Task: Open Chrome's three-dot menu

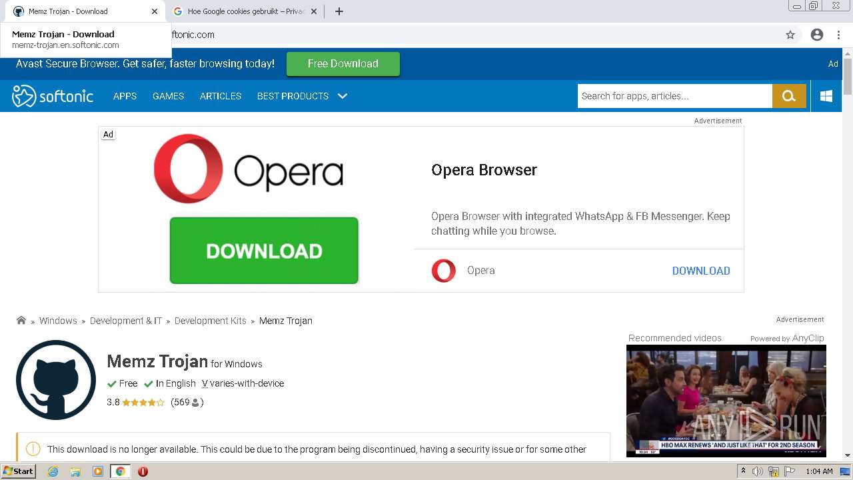Action: coord(838,35)
